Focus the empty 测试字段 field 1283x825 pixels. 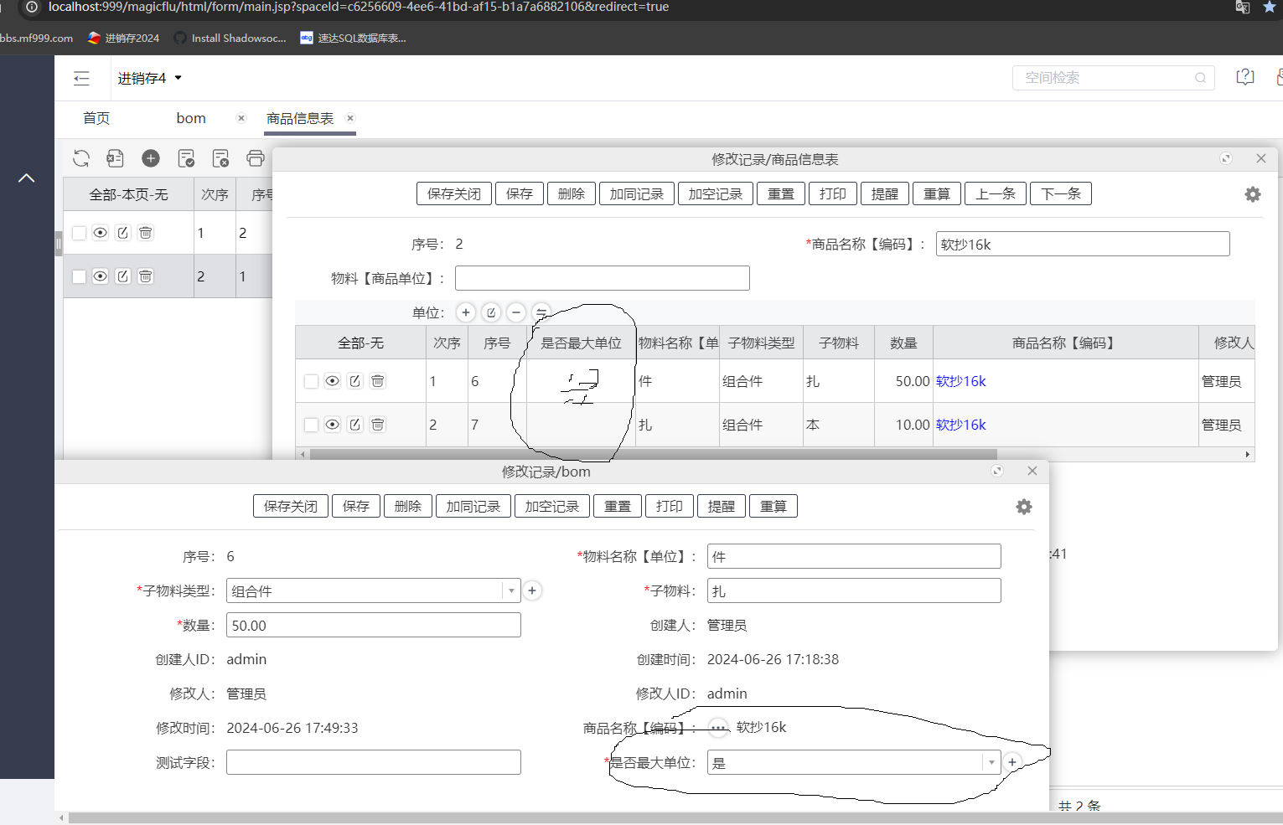[374, 762]
